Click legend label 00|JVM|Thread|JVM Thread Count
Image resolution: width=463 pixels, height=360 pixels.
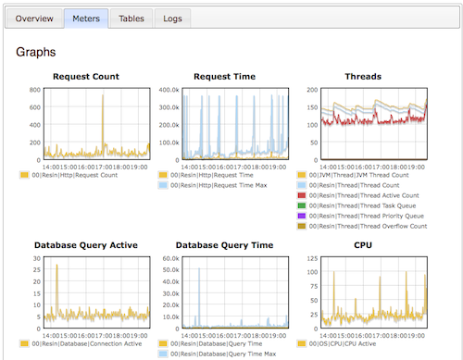[358, 175]
